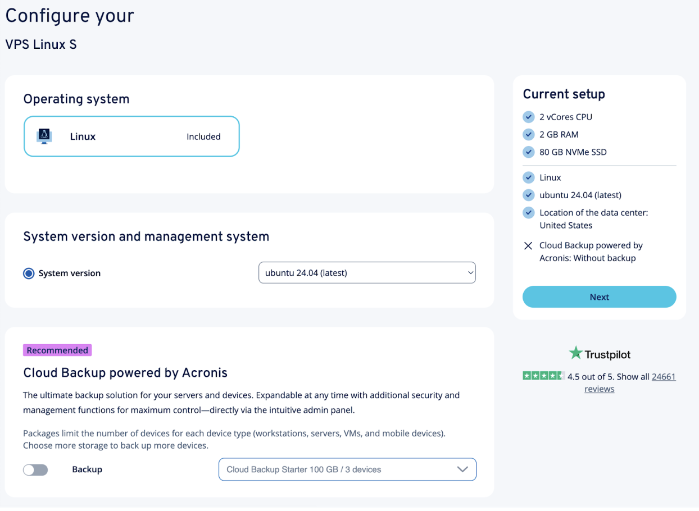Click the Trustpilot green star rating bar
Screen dimensions: 699x511
(x=543, y=376)
